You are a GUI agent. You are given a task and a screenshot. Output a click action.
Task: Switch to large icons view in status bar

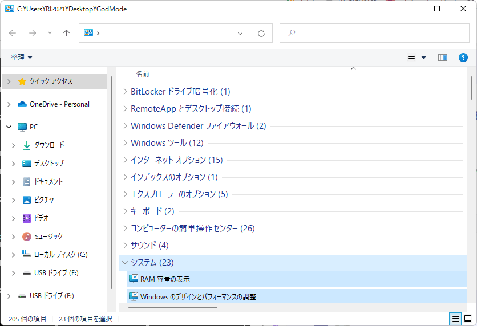[468, 319]
